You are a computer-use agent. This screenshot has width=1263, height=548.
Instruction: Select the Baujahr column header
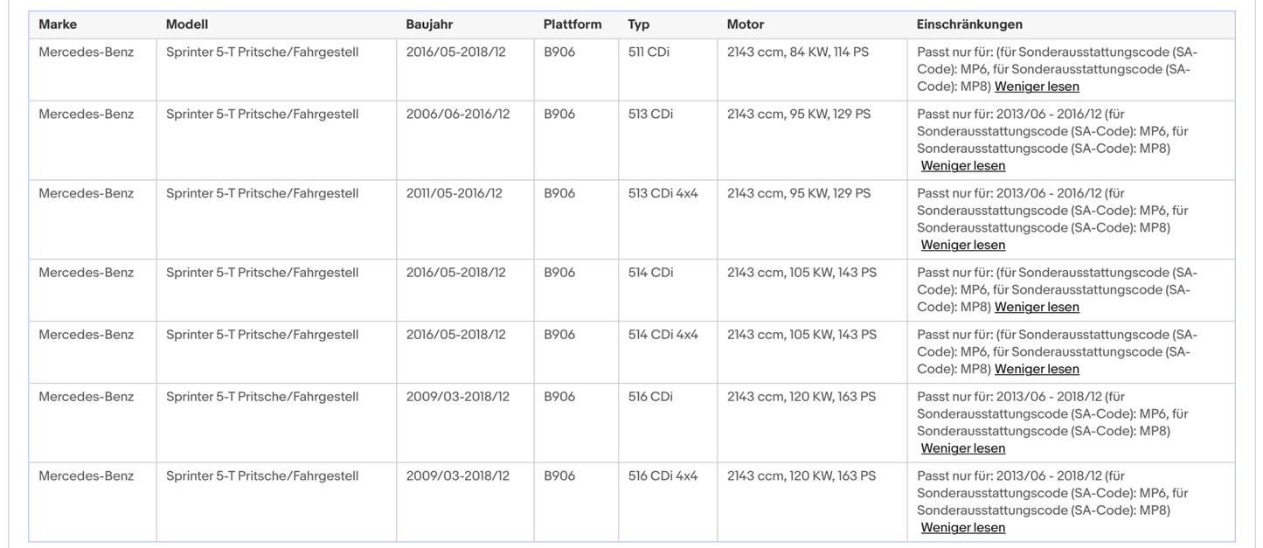tap(429, 24)
